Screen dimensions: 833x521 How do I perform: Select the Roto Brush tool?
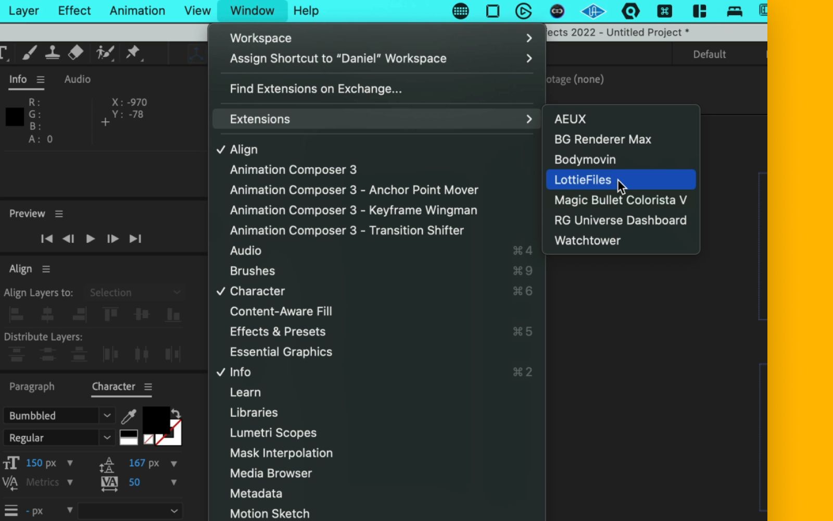105,53
